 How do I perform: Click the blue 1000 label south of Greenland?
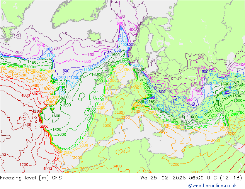(48, 49)
